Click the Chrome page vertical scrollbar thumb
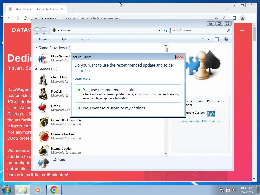 coord(254,34)
